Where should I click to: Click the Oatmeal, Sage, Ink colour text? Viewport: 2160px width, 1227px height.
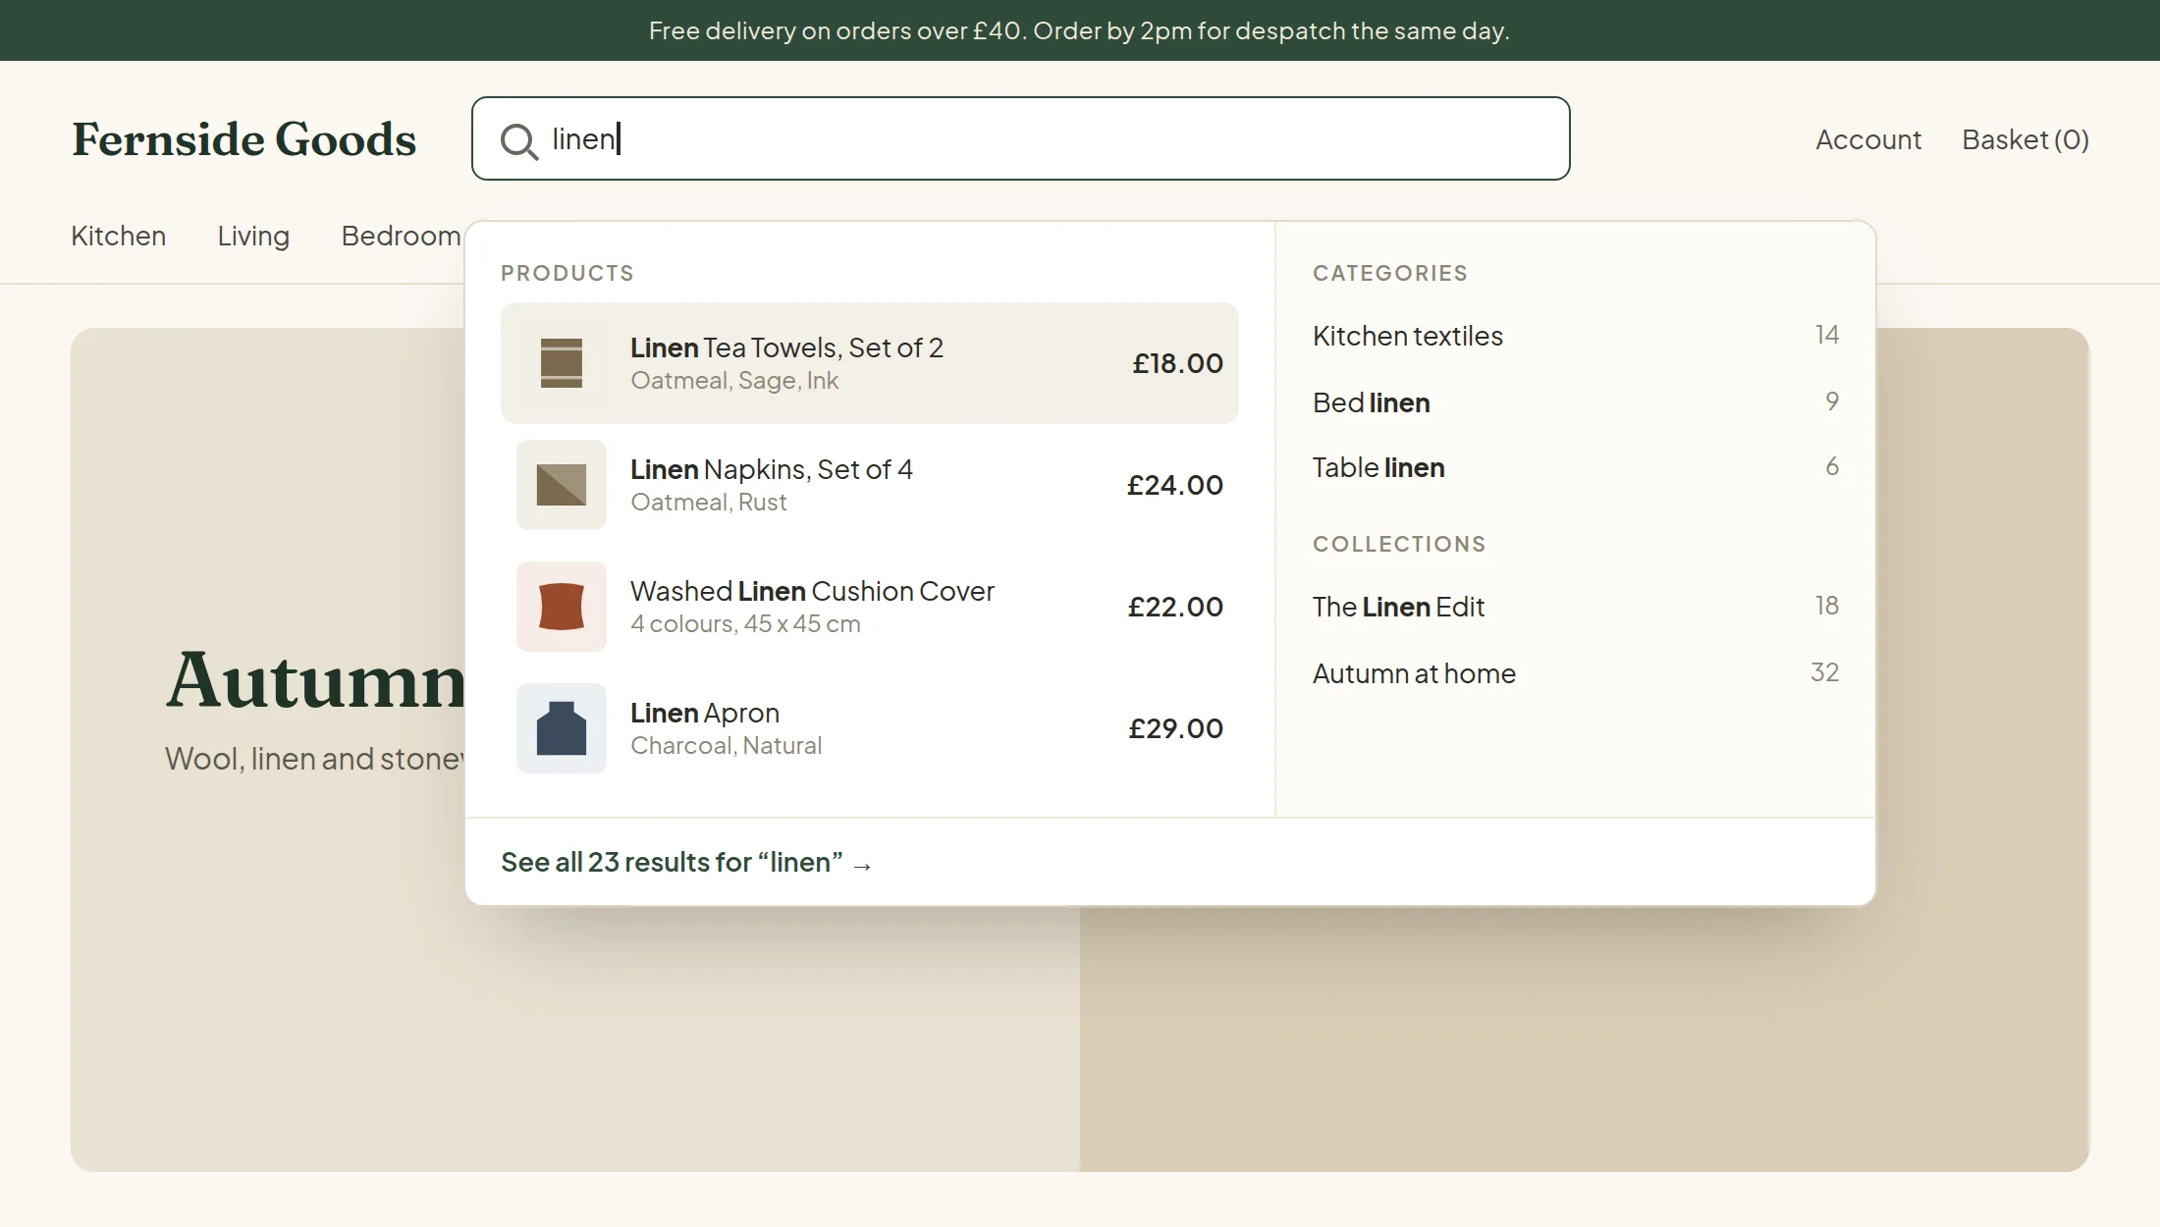[x=734, y=381]
